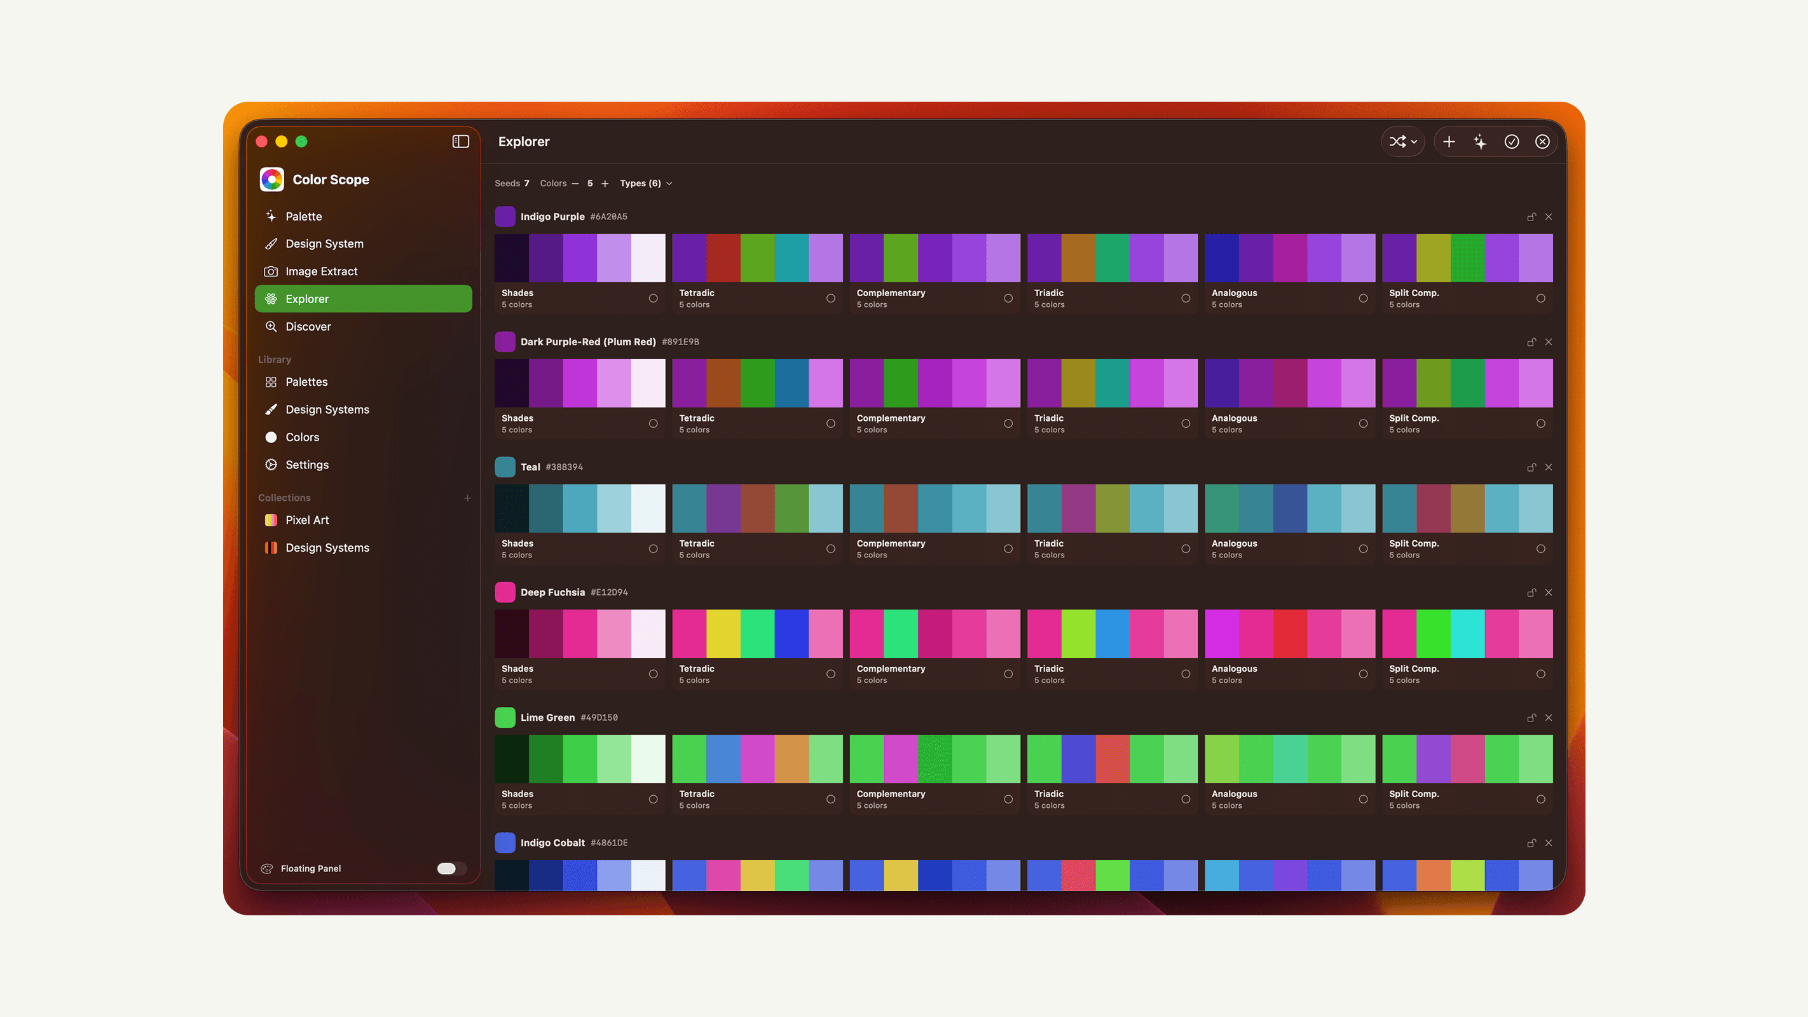
Task: Select the Lime Green Triadic palette radio
Action: click(x=1186, y=799)
